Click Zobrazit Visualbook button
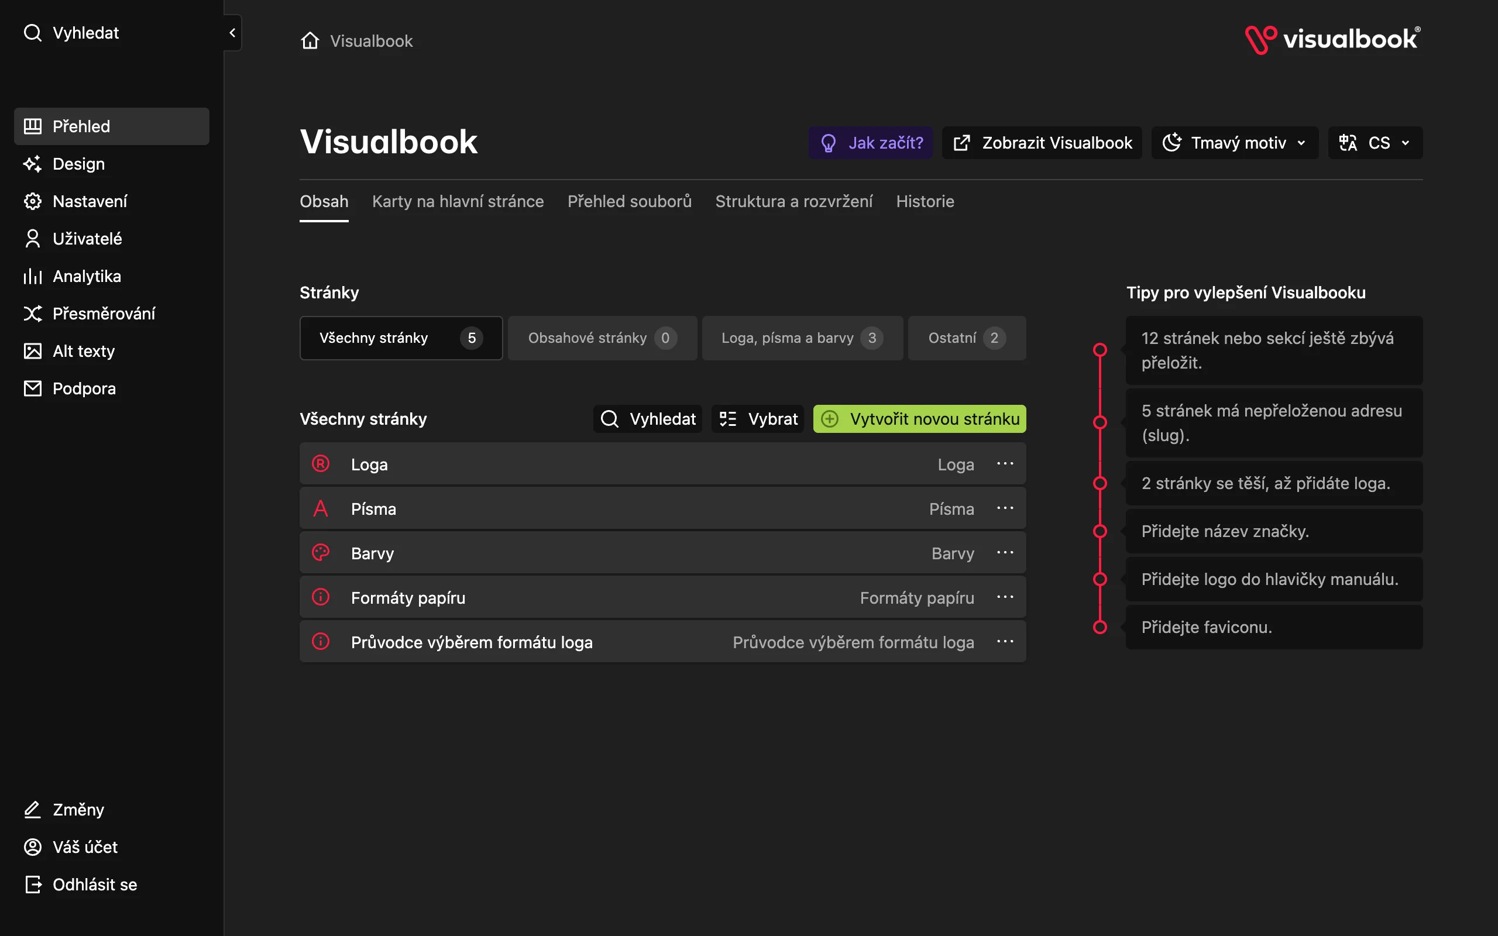This screenshot has height=936, width=1498. click(1042, 143)
